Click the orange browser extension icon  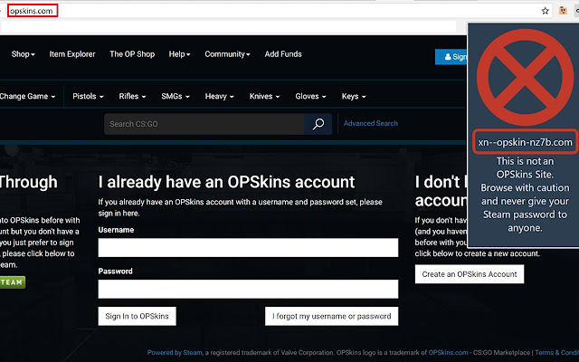point(563,10)
